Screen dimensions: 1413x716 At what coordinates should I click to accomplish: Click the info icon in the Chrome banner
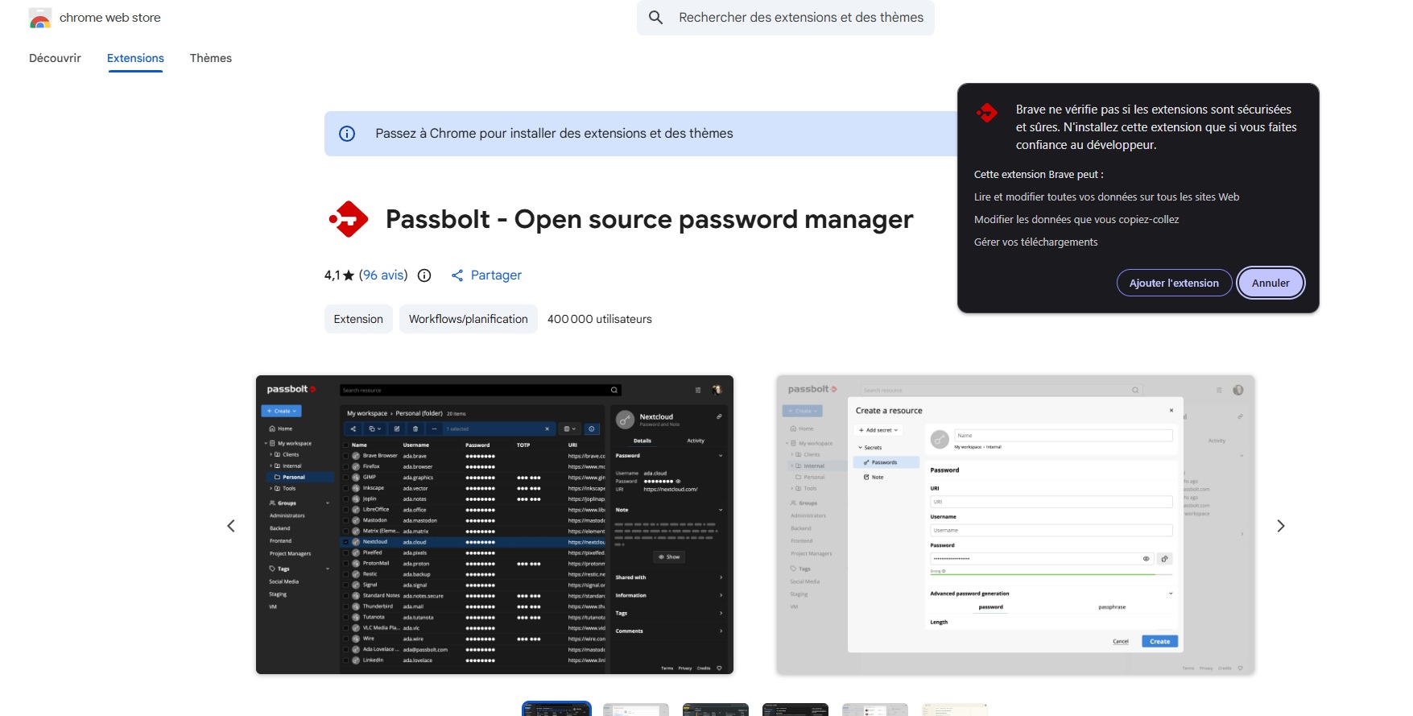[x=347, y=134]
